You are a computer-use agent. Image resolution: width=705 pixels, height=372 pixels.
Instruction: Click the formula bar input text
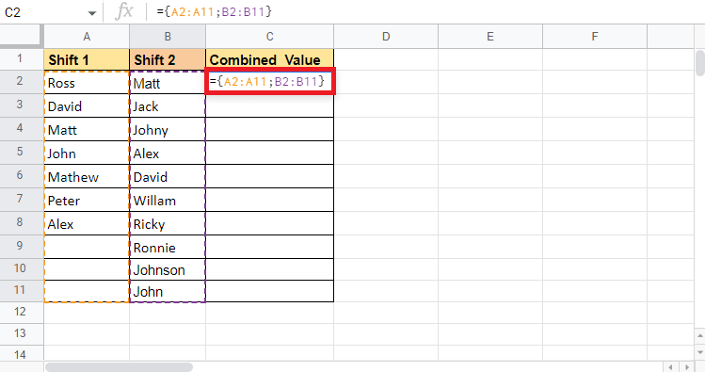pyautogui.click(x=214, y=11)
